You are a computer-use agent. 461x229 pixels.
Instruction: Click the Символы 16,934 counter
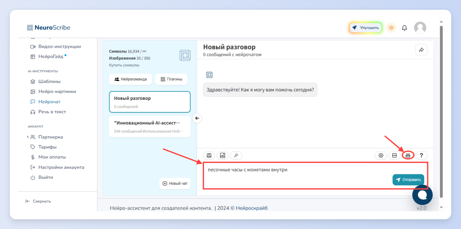pos(128,51)
